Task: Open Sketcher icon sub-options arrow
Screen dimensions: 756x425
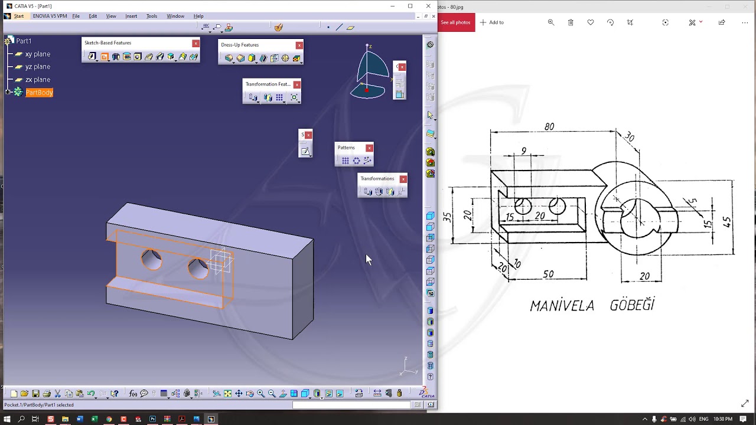Action: coord(310,155)
